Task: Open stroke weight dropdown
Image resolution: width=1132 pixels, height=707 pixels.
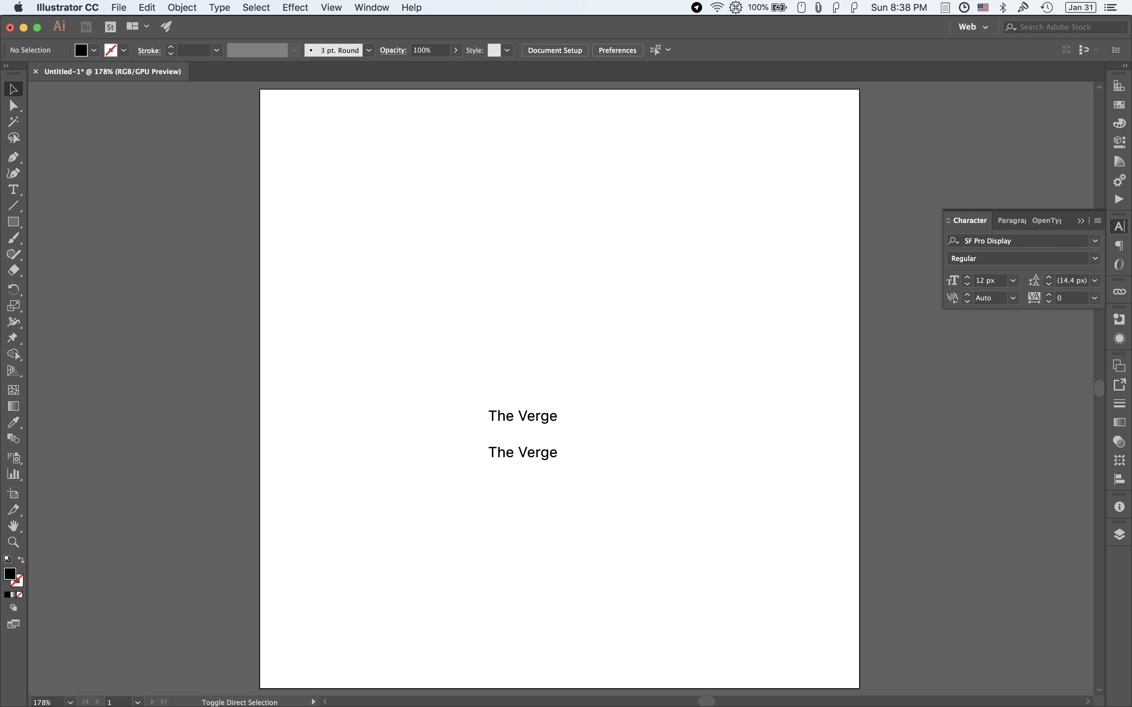Action: [217, 50]
